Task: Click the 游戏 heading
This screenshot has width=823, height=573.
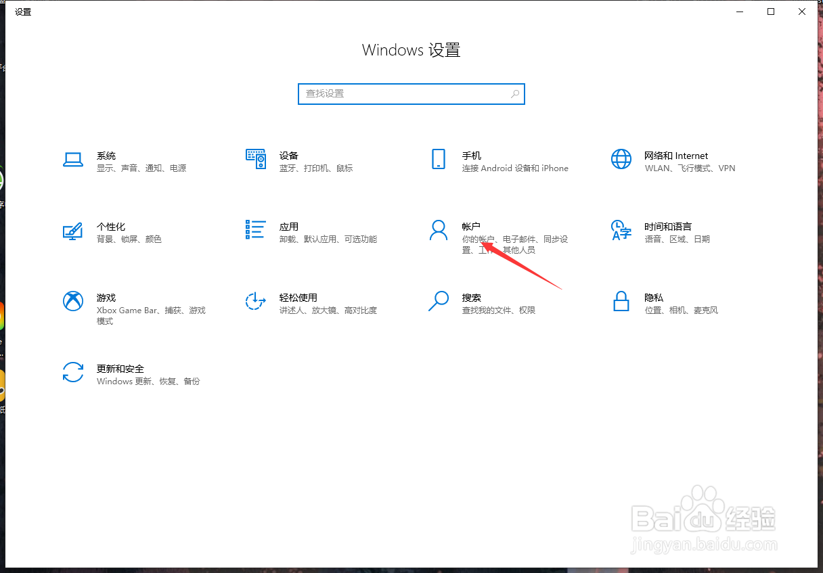Action: pos(106,298)
